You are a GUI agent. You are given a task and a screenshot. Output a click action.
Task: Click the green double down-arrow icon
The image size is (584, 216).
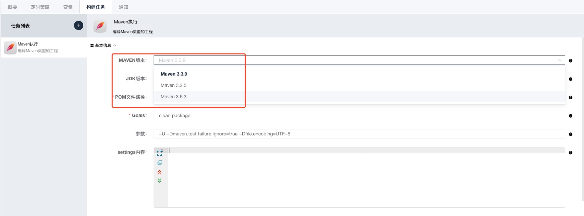160,181
